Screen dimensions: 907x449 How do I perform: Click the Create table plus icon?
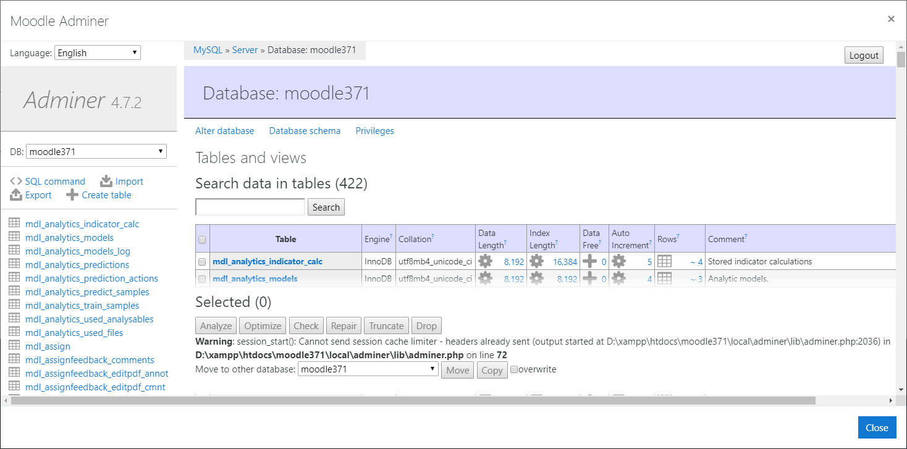pos(72,195)
